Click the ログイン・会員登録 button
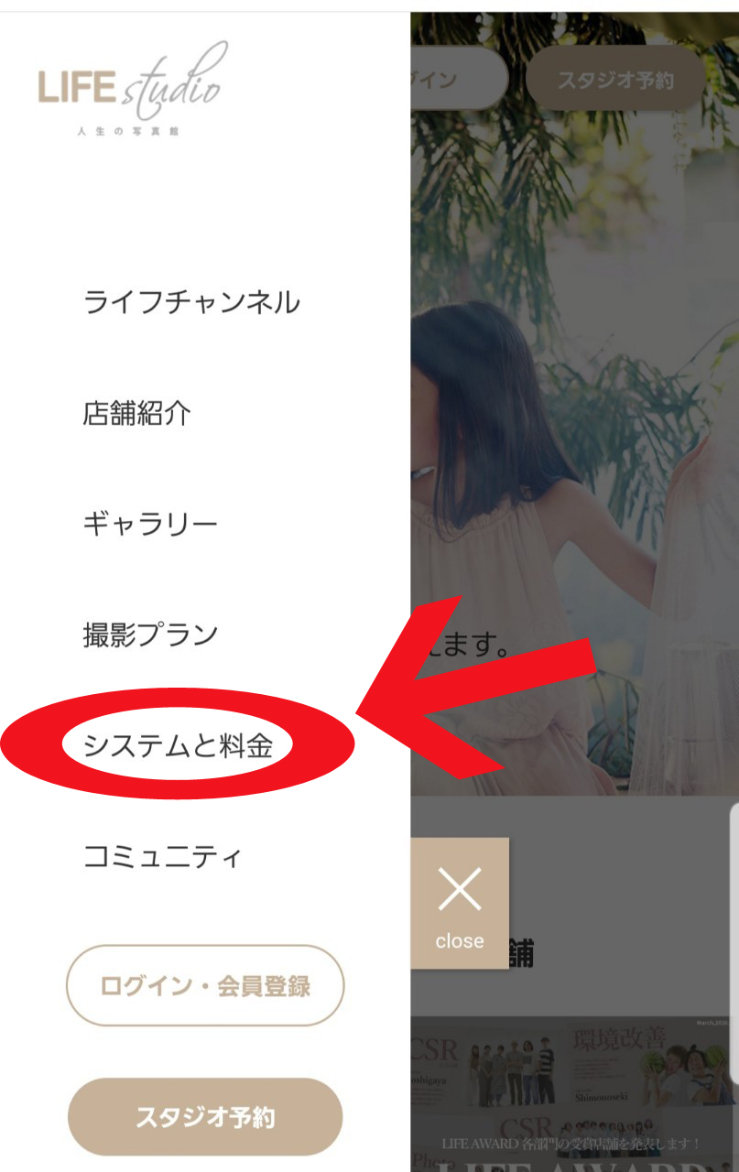 click(205, 986)
